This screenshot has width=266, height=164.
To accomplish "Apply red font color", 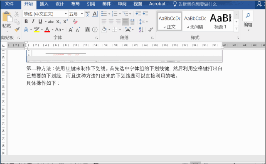I will 47,29.
